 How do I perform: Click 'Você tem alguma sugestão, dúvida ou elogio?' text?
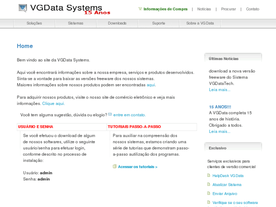pyautogui.click(x=64, y=115)
